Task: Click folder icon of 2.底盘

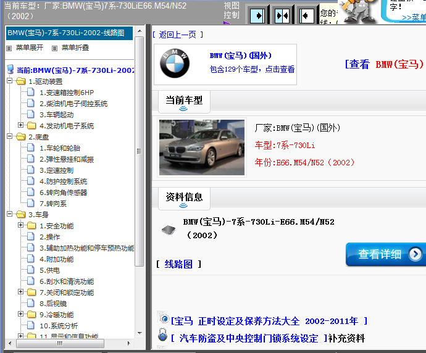Action: pos(21,136)
